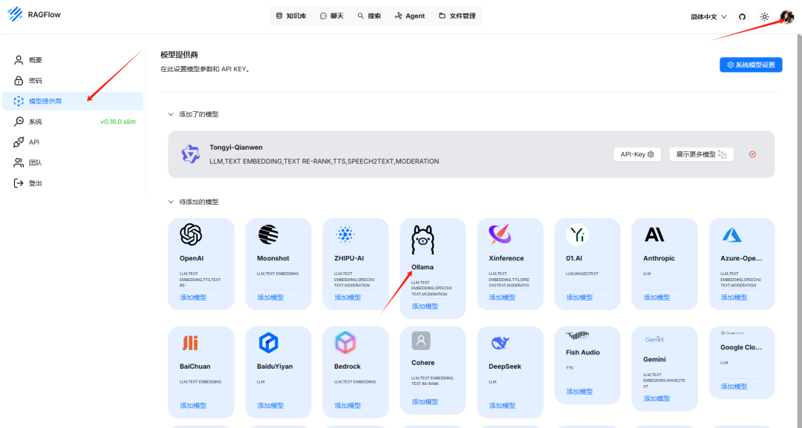Click 添加模型 under BaiChuan

click(193, 406)
